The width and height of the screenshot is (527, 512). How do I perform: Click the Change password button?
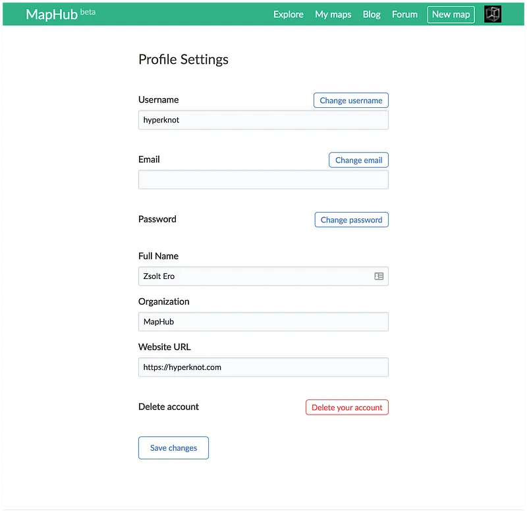tap(351, 220)
